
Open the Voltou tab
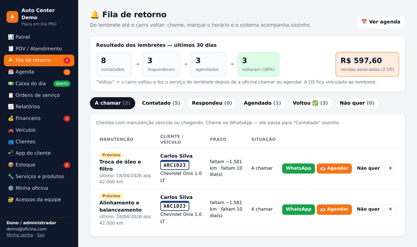(310, 103)
